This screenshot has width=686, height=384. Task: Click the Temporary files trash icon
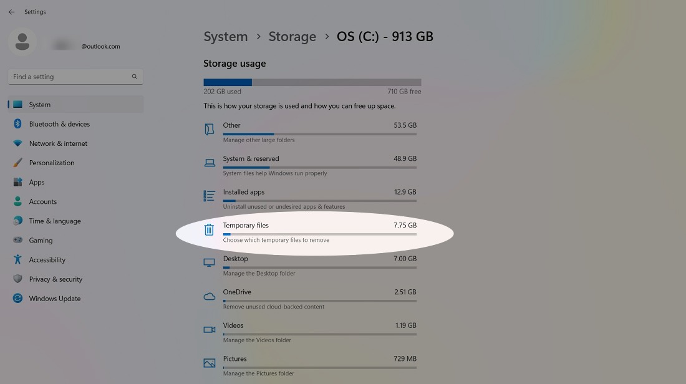(209, 229)
